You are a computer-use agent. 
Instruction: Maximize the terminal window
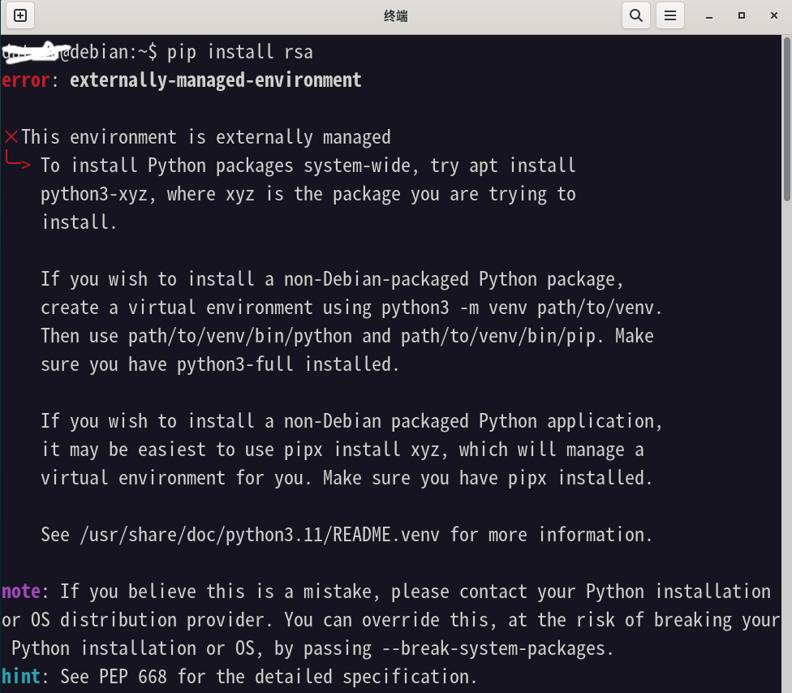(x=742, y=15)
